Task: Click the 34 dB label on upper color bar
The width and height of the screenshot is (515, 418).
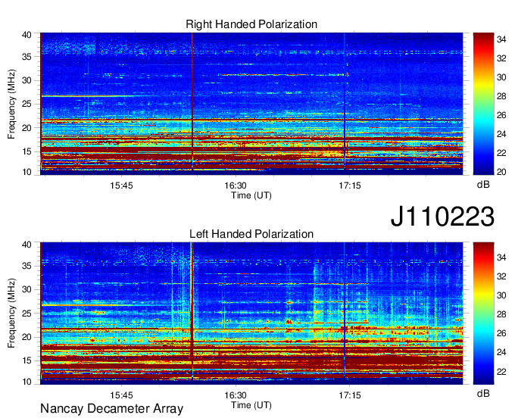Action: [x=501, y=39]
